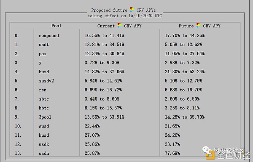Image resolution: width=253 pixels, height=162 pixels.
Task: Click the usdn future APY 77.69%
Action: click(172, 153)
